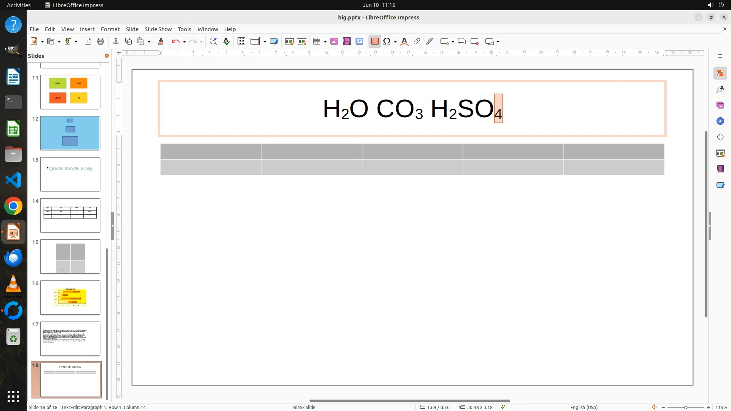Expand the Insert Table dropdown arrow
The height and width of the screenshot is (411, 731).
[x=325, y=41]
